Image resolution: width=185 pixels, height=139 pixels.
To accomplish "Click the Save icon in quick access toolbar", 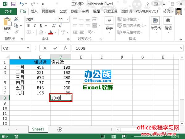I will click(13, 4).
